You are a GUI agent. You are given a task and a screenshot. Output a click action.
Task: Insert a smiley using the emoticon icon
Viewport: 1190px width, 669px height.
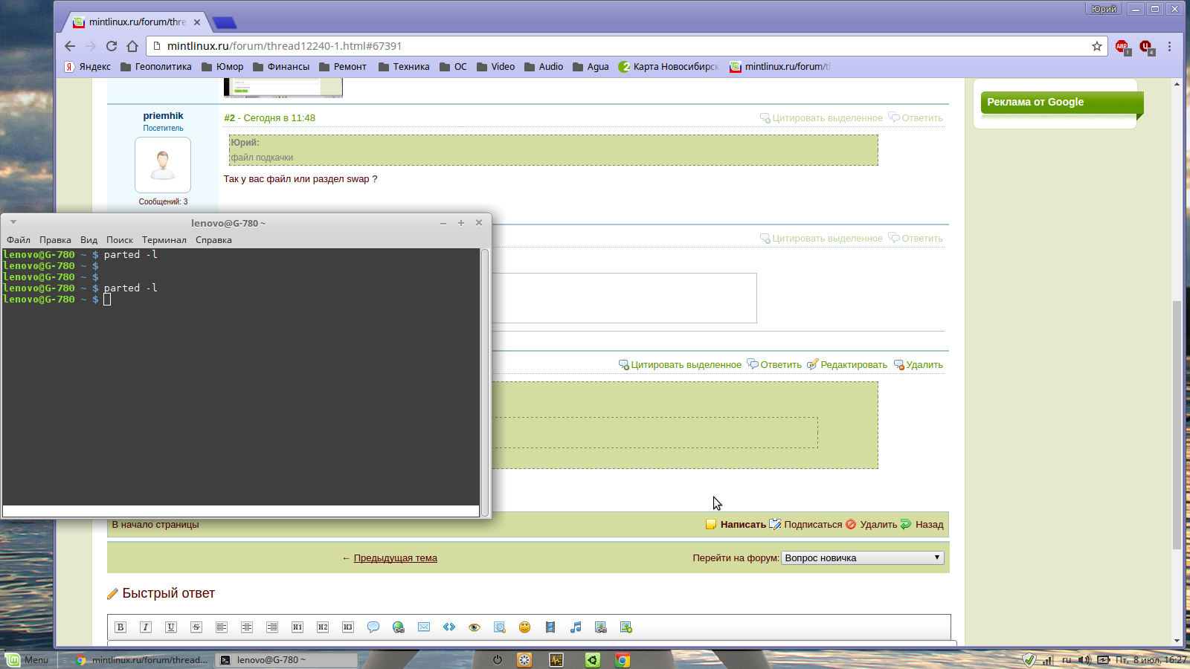[524, 627]
